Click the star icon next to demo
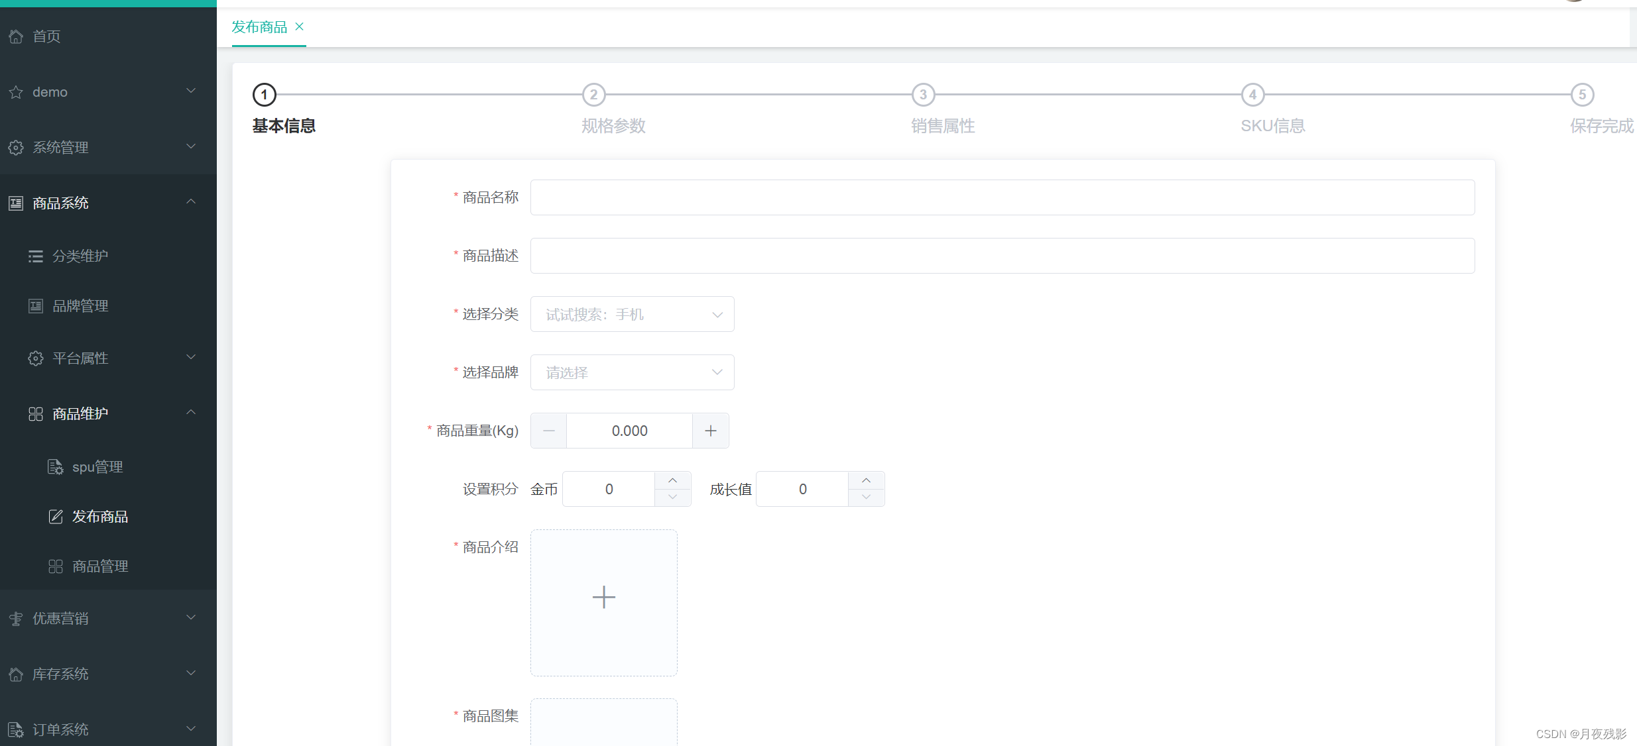 [16, 92]
